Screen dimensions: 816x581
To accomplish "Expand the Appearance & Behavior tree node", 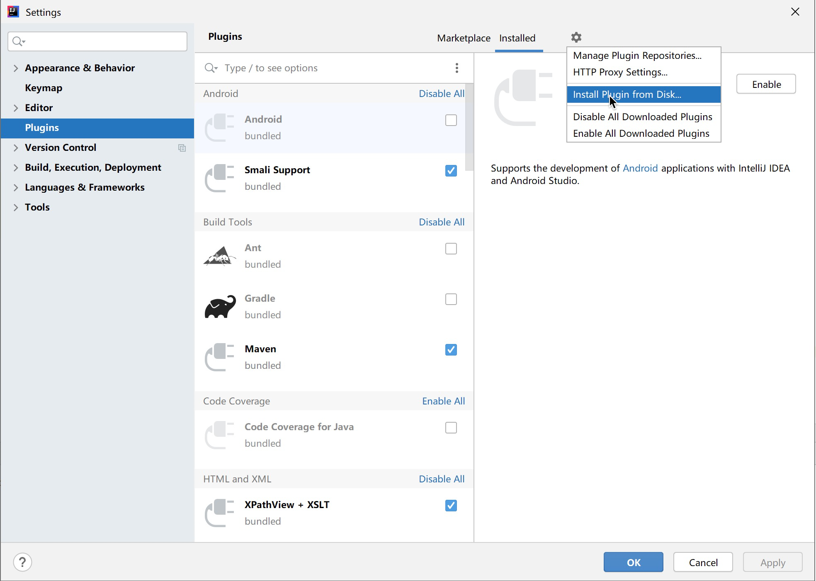I will pyautogui.click(x=16, y=68).
